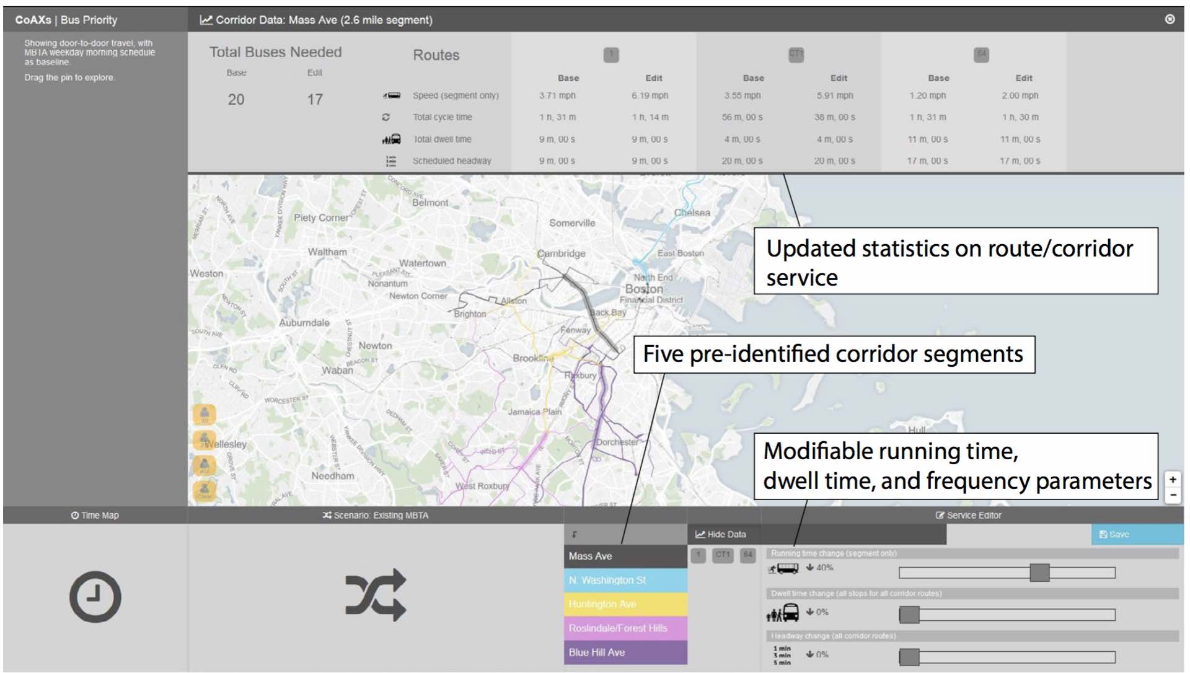This screenshot has height=673, width=1190.
Task: Click the 1/3/5 min headway icon
Action: tap(782, 655)
